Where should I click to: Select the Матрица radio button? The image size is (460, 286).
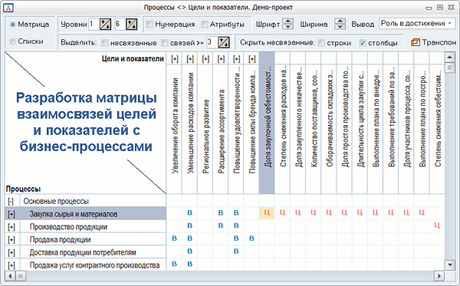coord(12,25)
